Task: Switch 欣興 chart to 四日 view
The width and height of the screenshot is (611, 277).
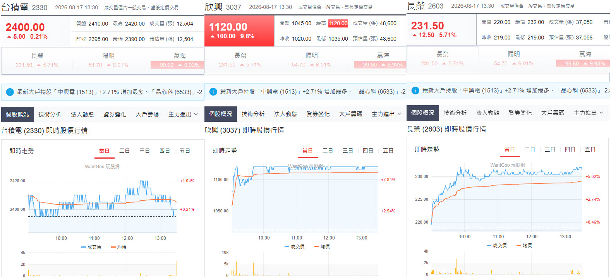Action: (368, 150)
